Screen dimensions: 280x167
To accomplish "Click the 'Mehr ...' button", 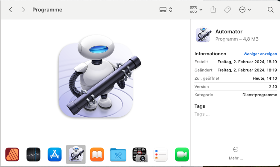I will [x=236, y=153].
